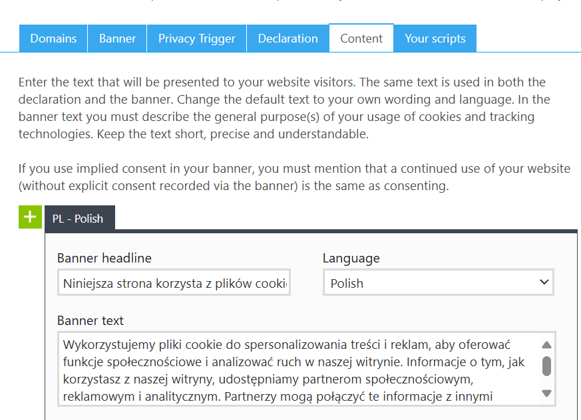581x420 pixels.
Task: Open the Your scripts tab
Action: [x=435, y=39]
